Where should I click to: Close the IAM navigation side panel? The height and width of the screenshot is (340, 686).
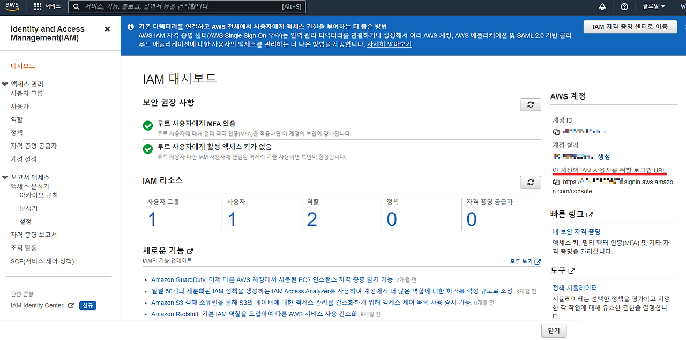click(x=107, y=29)
